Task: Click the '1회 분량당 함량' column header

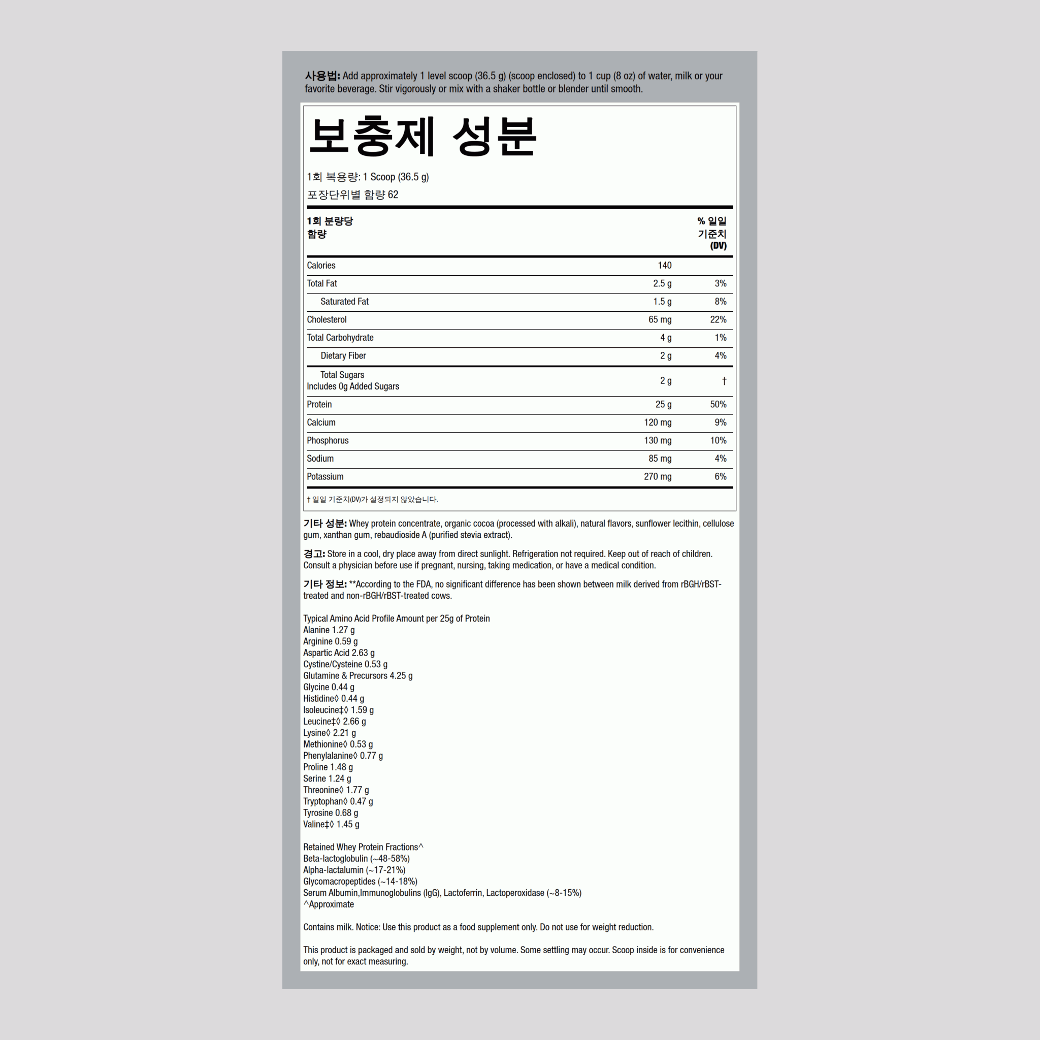Action: pyautogui.click(x=330, y=227)
